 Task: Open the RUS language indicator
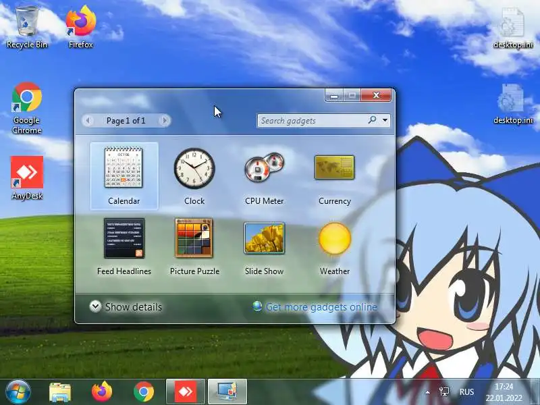pos(466,392)
